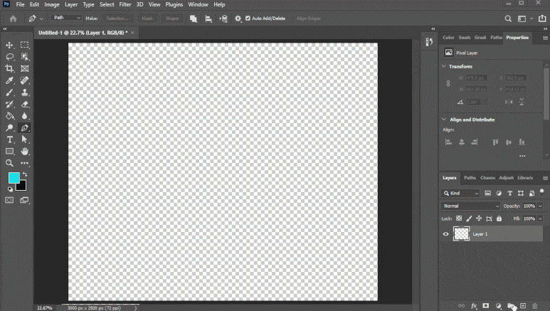Select the Horizontal Type tool
Image resolution: width=550 pixels, height=311 pixels.
pos(9,139)
